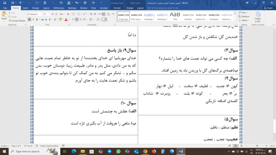The height and width of the screenshot is (155, 276).
Task: Open Text Effects and Typography
Action: (x=55, y=20)
